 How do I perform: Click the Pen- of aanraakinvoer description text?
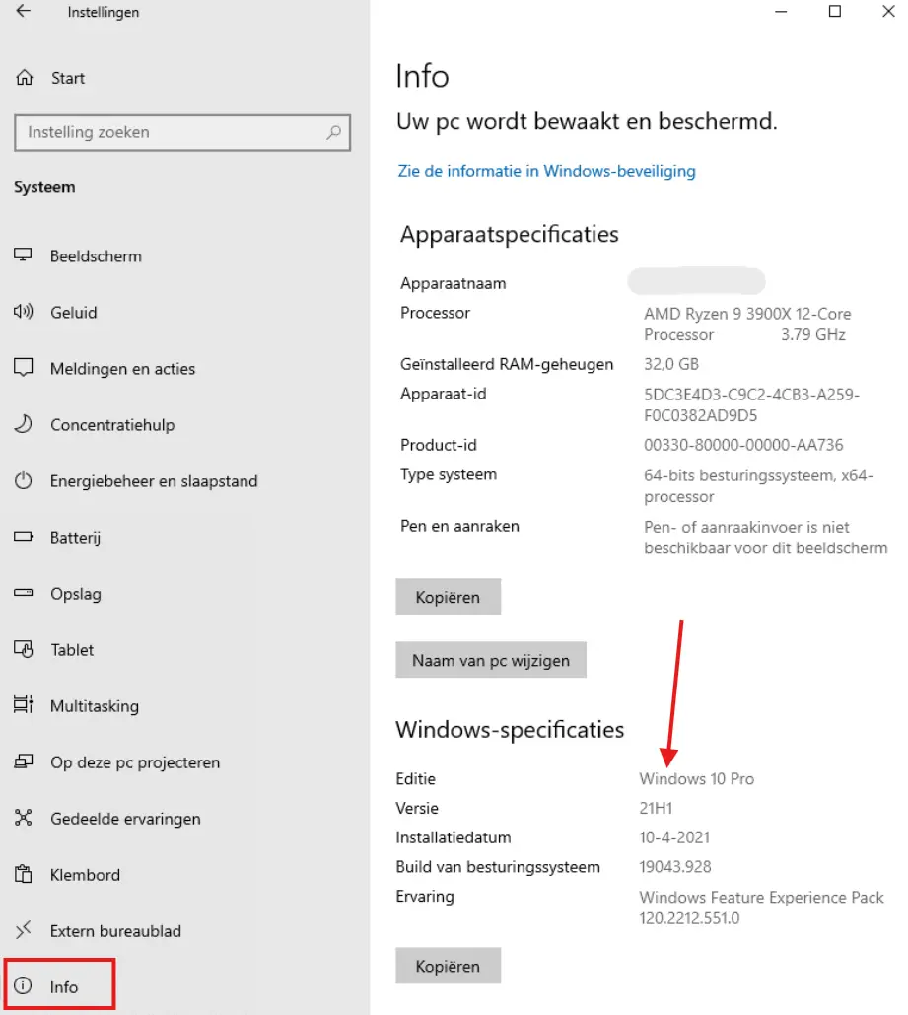coord(765,538)
